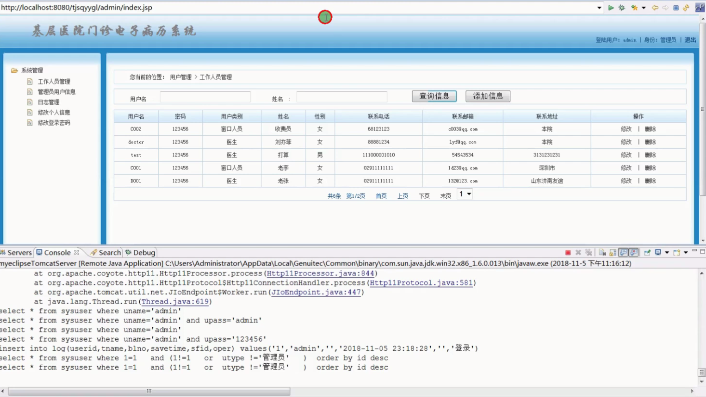Image resolution: width=706 pixels, height=397 pixels.
Task: Open 修改登录密码 in the sidebar
Action: [x=54, y=123]
